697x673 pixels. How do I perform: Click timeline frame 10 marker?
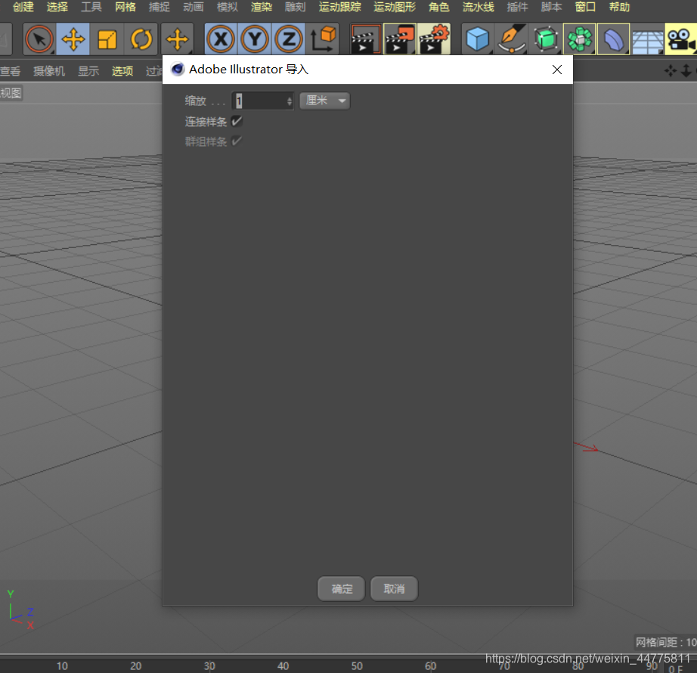(62, 666)
